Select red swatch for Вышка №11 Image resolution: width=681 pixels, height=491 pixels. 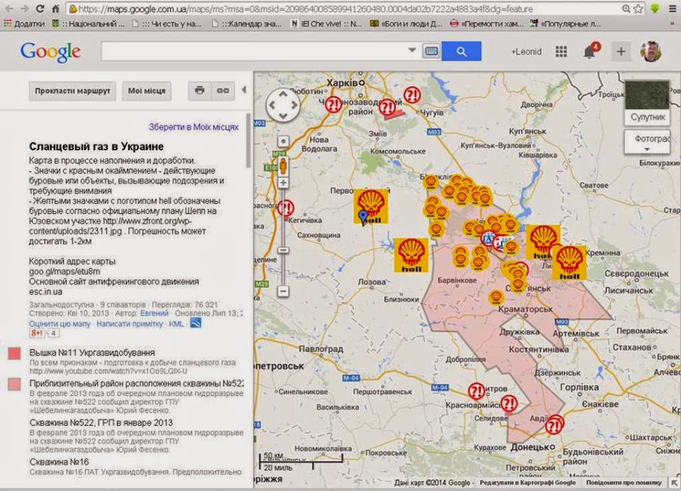(15, 353)
